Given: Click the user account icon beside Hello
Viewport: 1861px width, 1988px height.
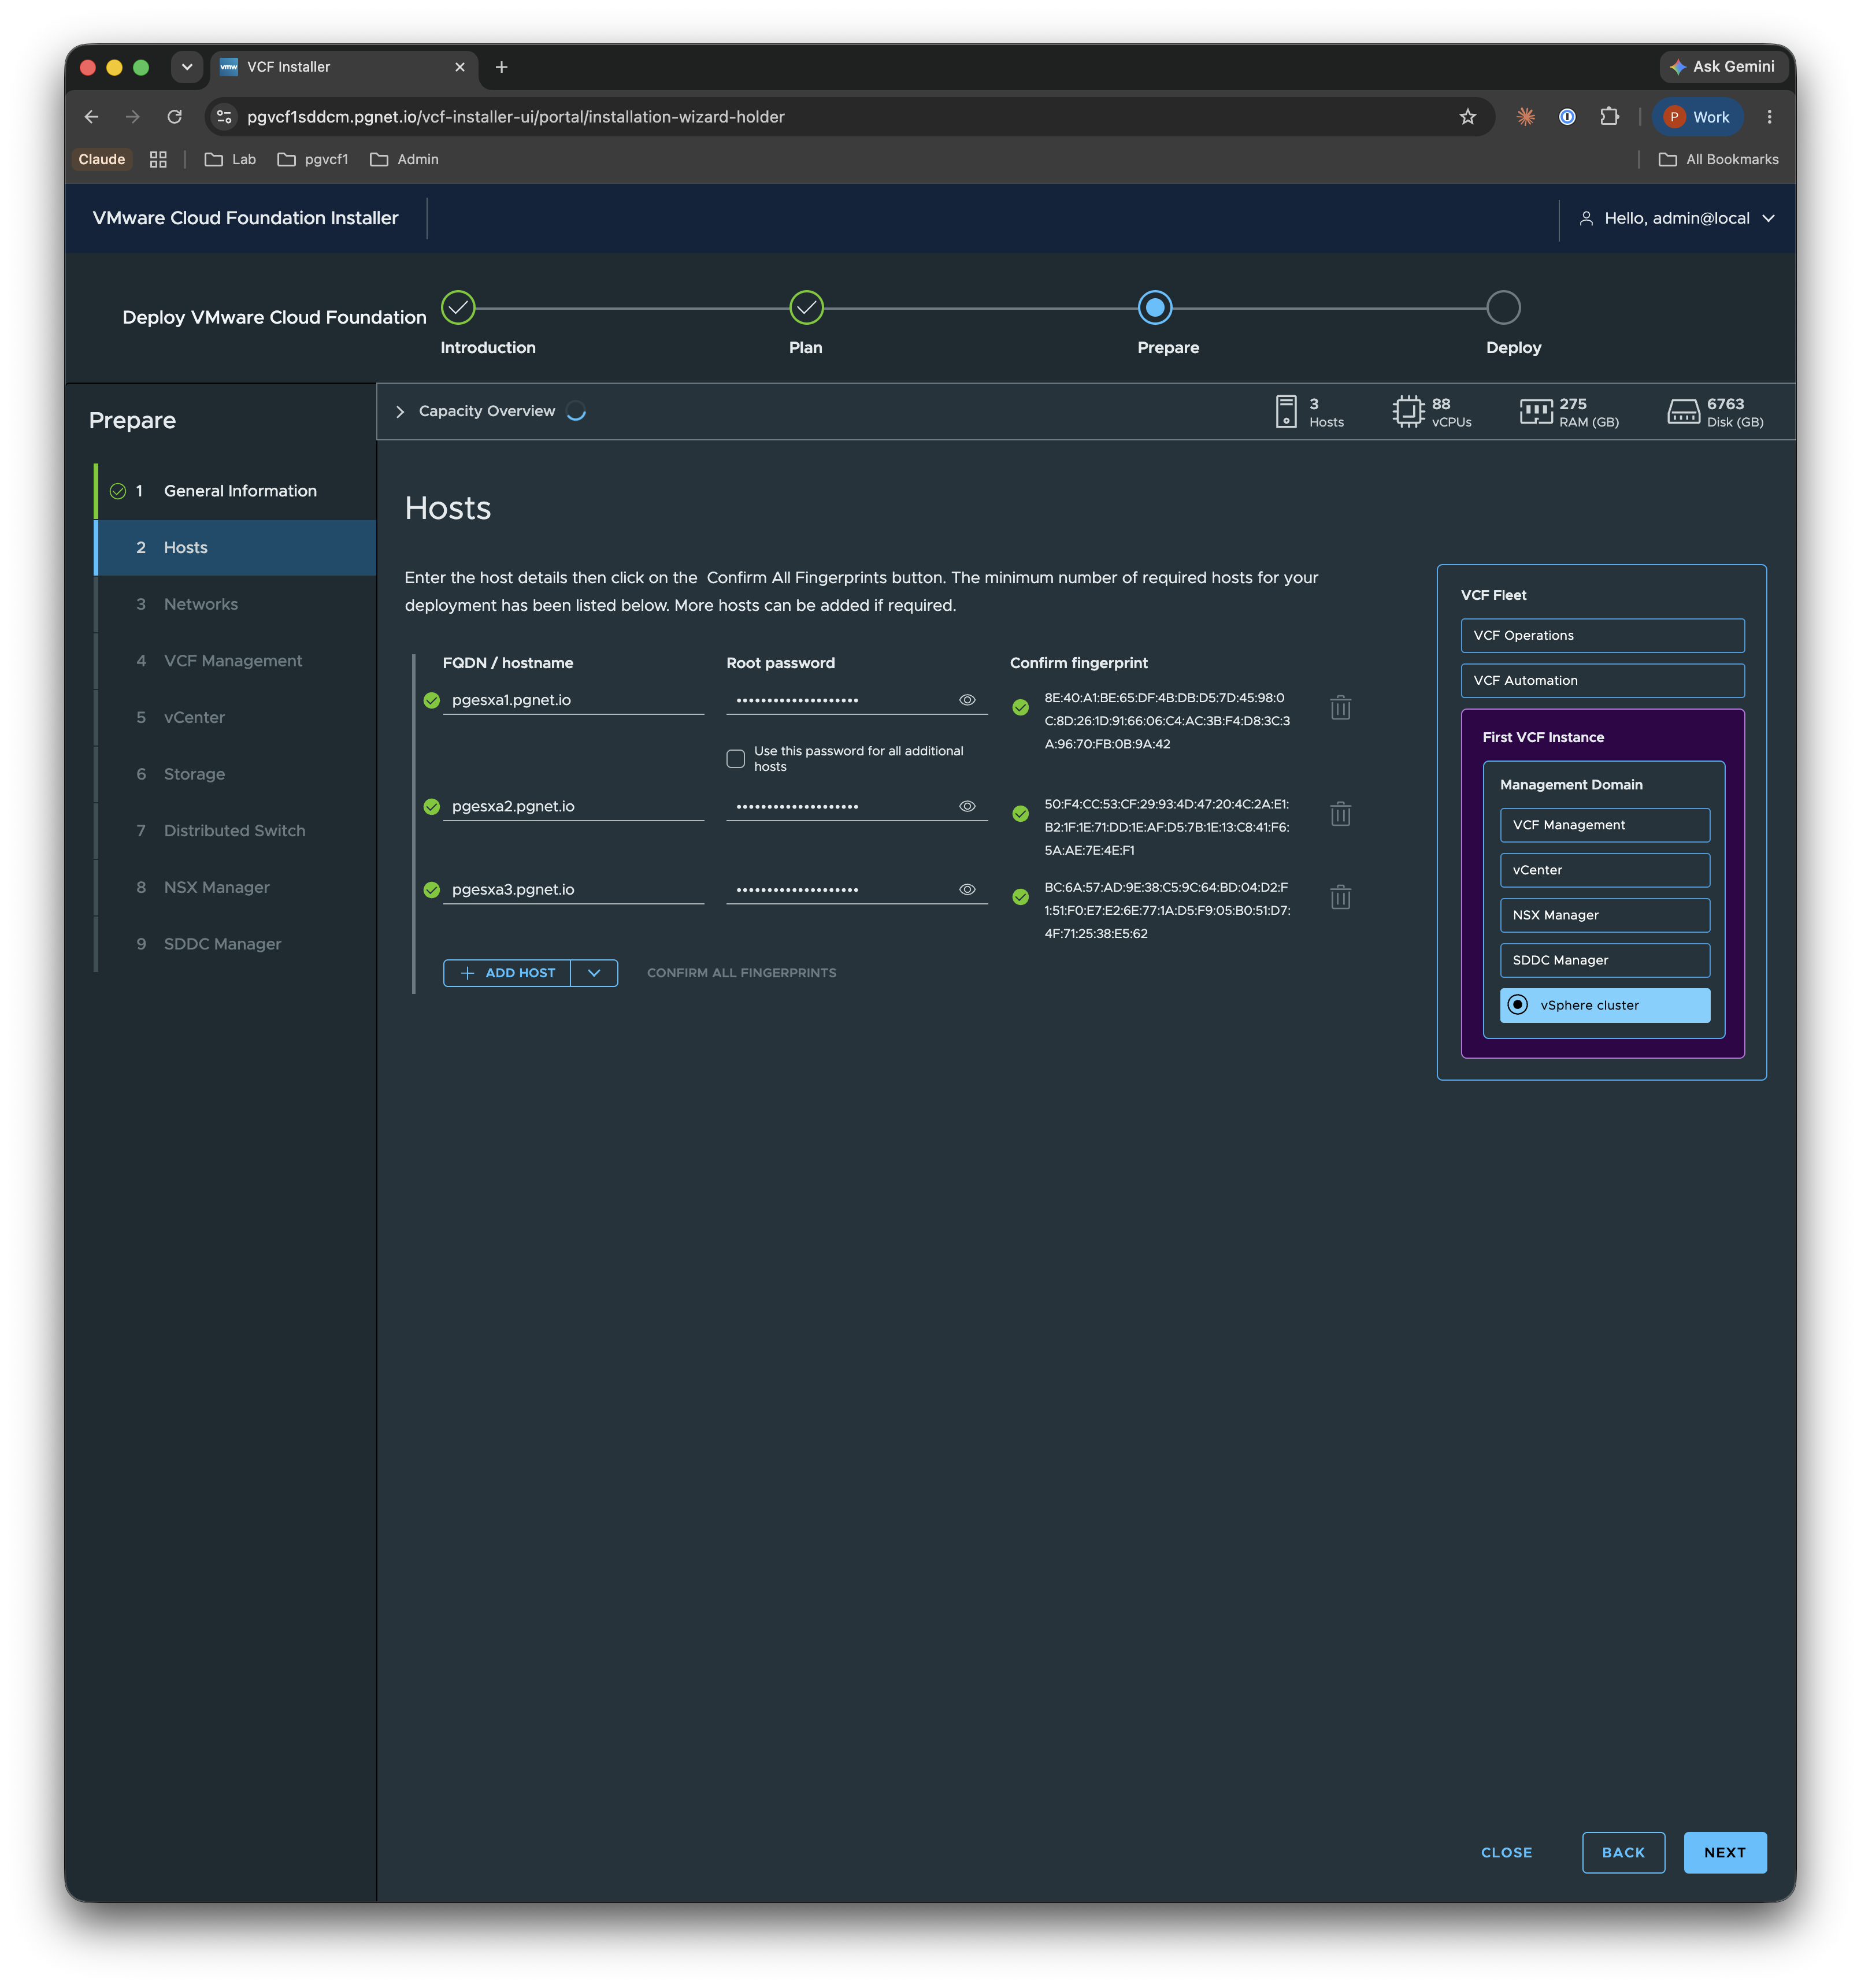Looking at the screenshot, I should pyautogui.click(x=1586, y=218).
